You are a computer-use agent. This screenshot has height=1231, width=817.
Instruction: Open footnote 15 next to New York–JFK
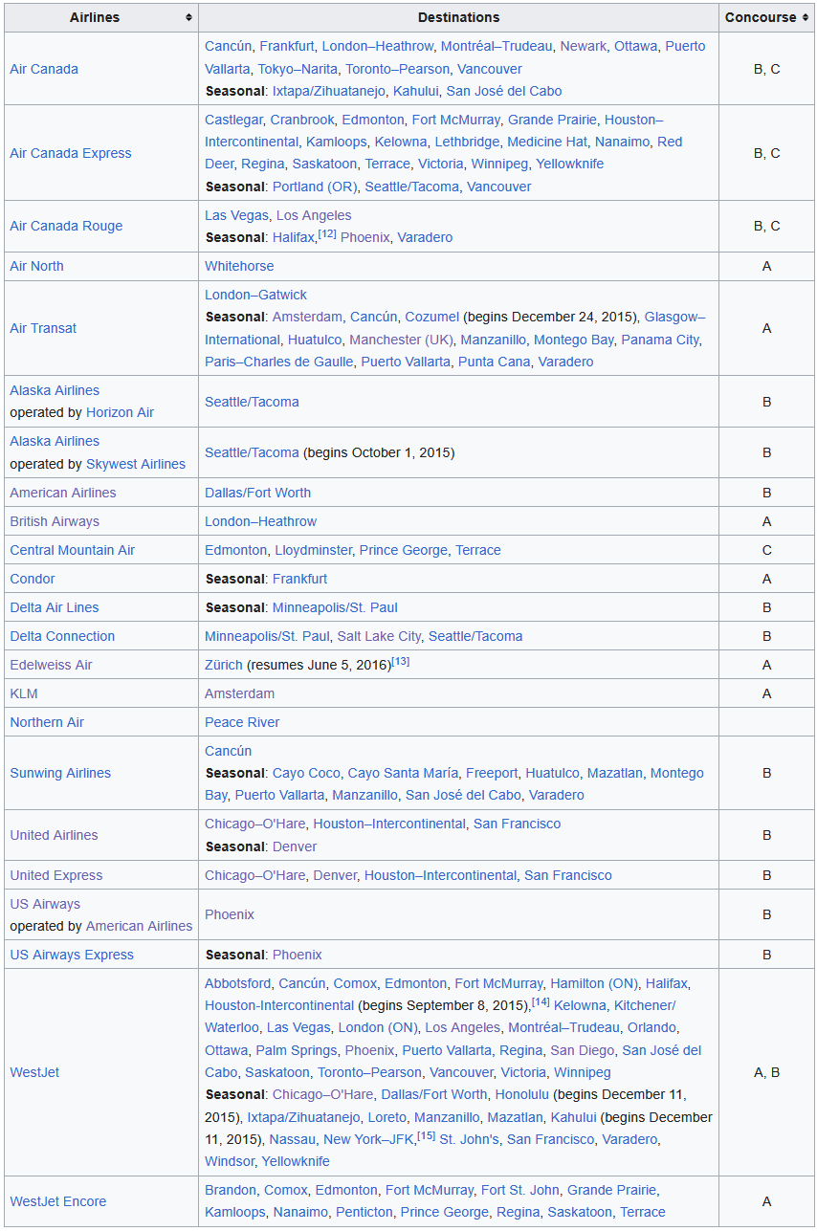click(426, 1136)
